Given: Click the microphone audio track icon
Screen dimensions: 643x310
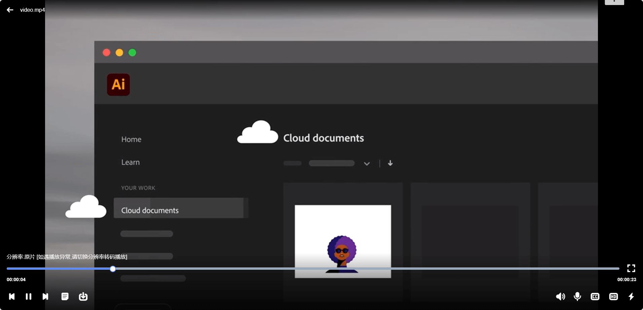Looking at the screenshot, I should coord(577,297).
